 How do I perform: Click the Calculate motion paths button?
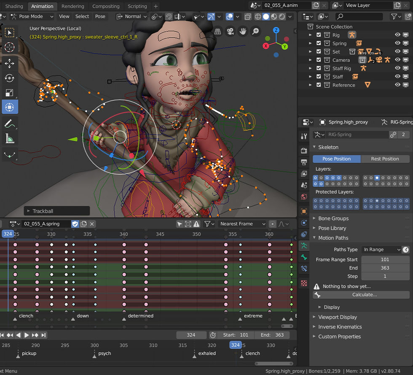(361, 294)
